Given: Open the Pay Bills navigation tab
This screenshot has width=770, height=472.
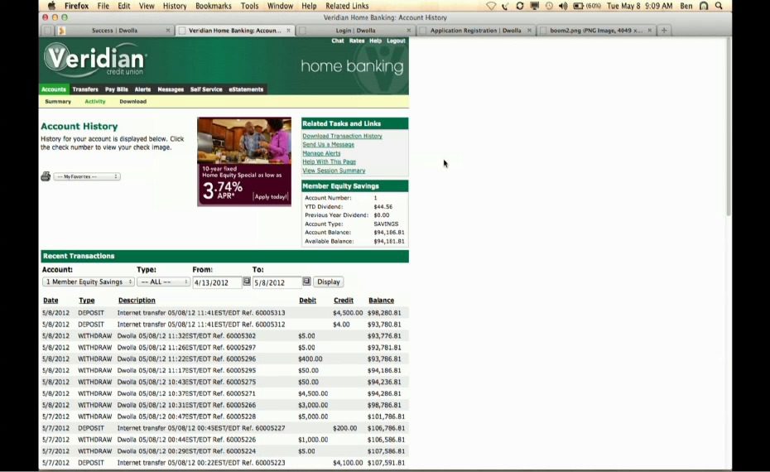Looking at the screenshot, I should click(117, 89).
